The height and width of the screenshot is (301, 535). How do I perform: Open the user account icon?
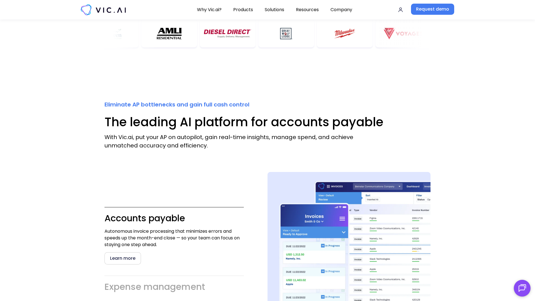(400, 10)
